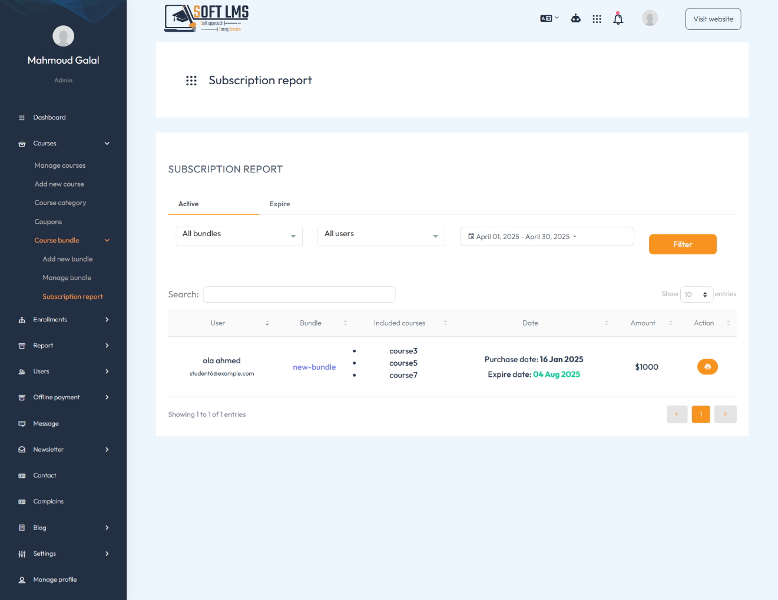Click the 04 Aug 2025 expire date
This screenshot has height=600, width=778.
(557, 374)
